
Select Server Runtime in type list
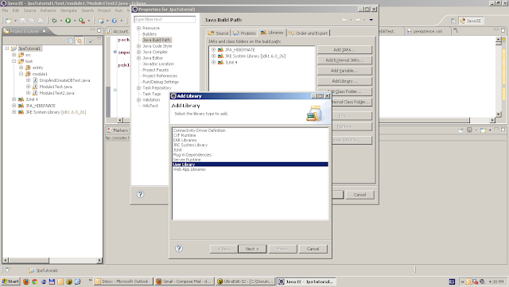(251, 160)
